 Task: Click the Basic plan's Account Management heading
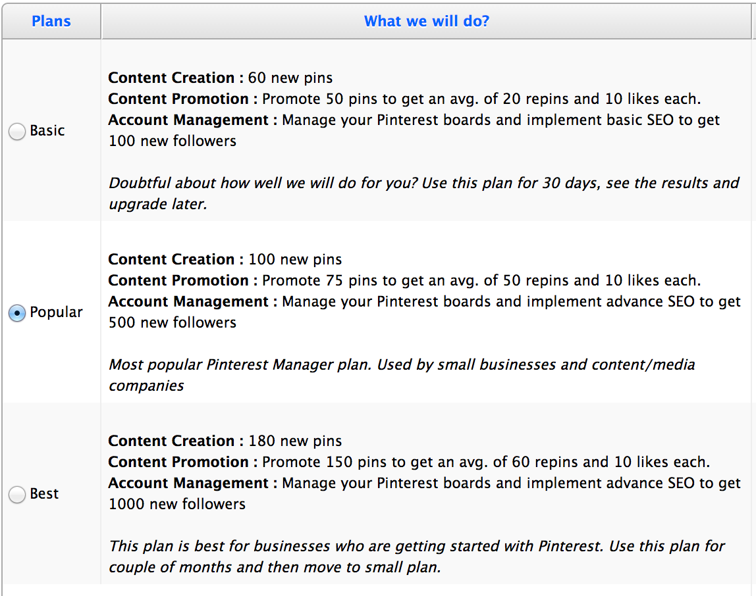(188, 120)
